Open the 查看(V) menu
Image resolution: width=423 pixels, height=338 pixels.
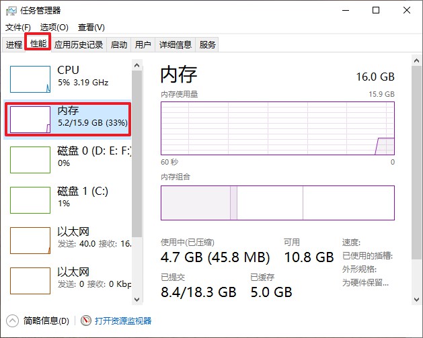(91, 28)
